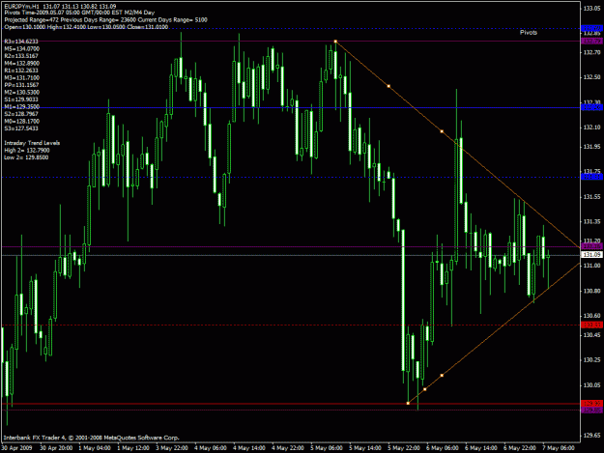The image size is (604, 453).
Task: Click the current price 131.09 tag on axis
Action: [591, 255]
